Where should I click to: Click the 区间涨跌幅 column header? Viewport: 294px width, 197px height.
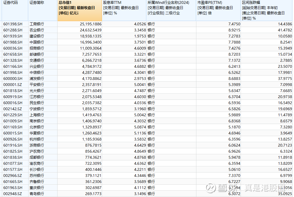pyautogui.click(x=267, y=10)
